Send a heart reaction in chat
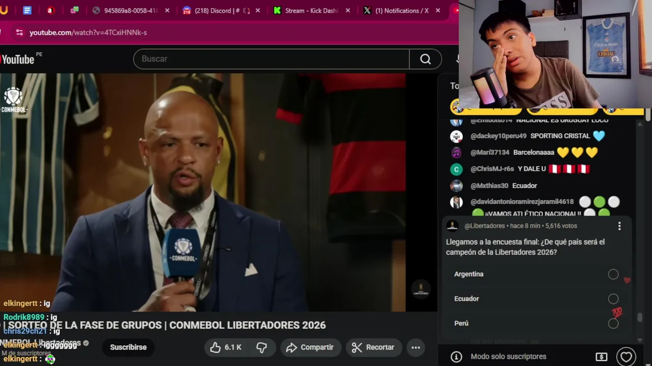Screen dimensions: 652x366 (x=626, y=356)
